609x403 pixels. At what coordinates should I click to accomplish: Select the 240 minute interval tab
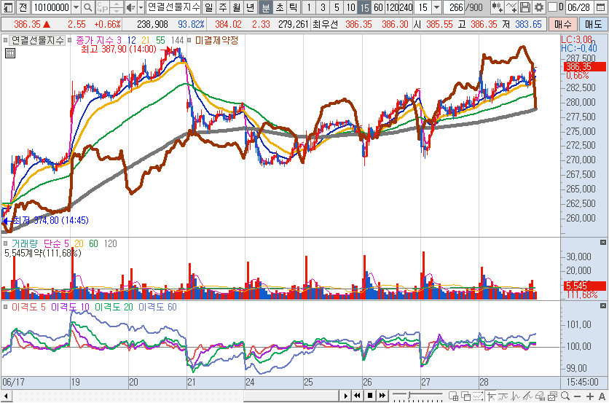(404, 7)
